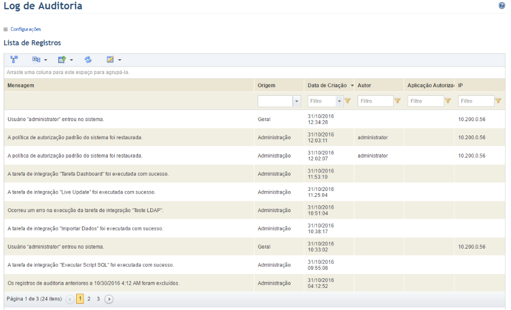Open the Data de Criação date picker arrow
This screenshot has width=511, height=310.
[x=339, y=101]
